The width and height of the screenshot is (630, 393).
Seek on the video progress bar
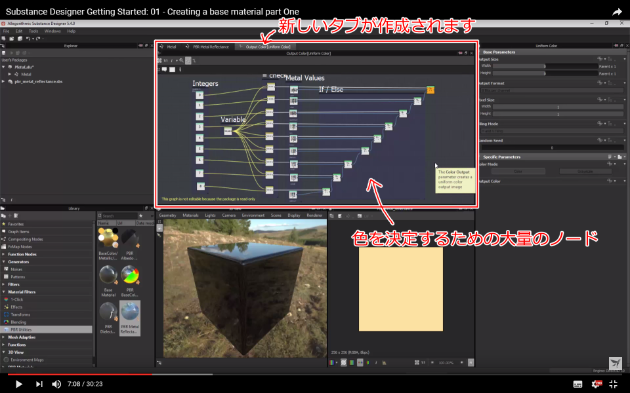315,374
